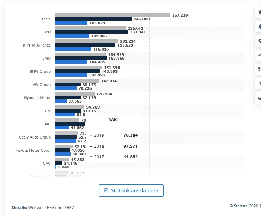Screen dimensions: 261x215
Task: Click the bell notification icon
Action: 259,27
